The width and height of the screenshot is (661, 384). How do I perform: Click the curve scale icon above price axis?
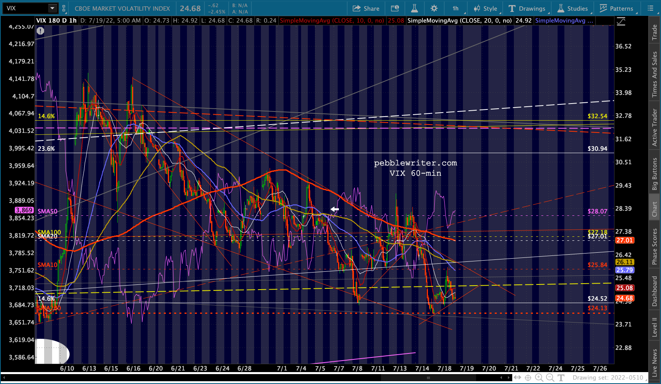[x=620, y=21]
